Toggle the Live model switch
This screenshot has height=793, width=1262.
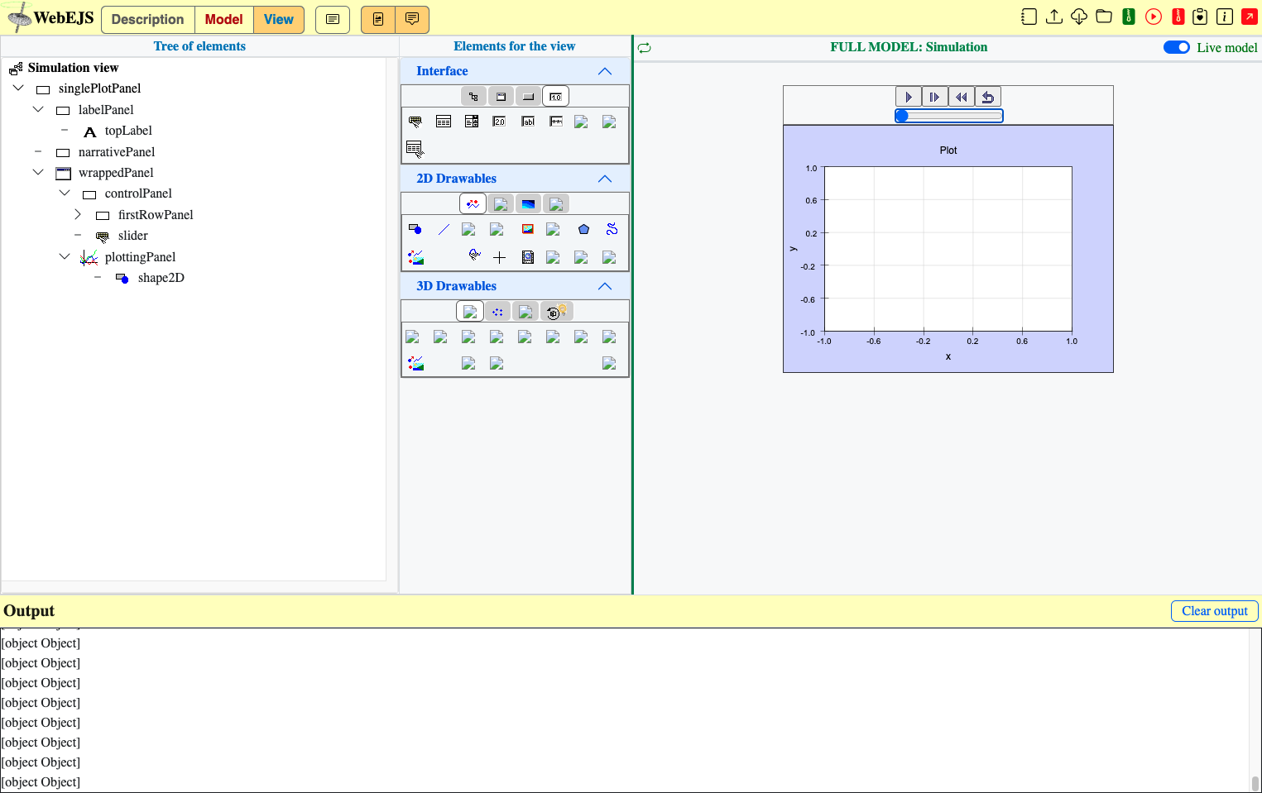[x=1177, y=47]
